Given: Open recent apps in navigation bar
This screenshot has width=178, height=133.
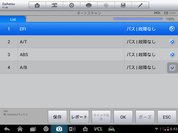Looking at the screenshot, I should coord(33,129).
